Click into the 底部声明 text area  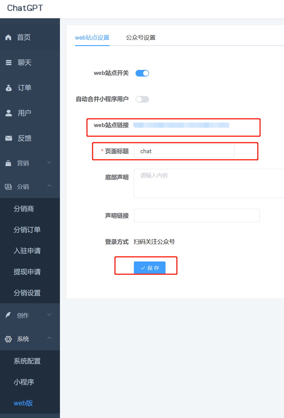click(209, 183)
